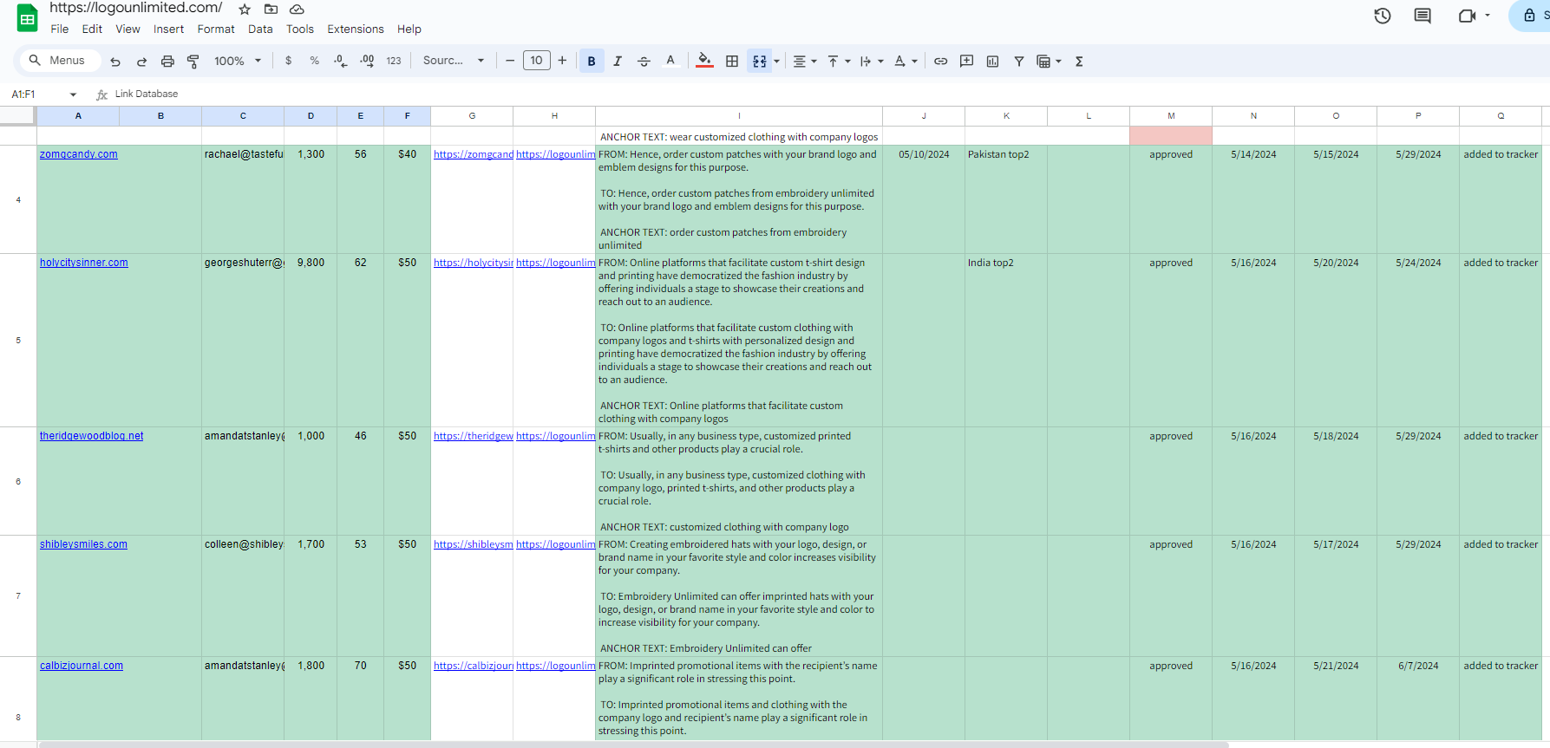Open the Data menu
1550x748 pixels.
[260, 29]
